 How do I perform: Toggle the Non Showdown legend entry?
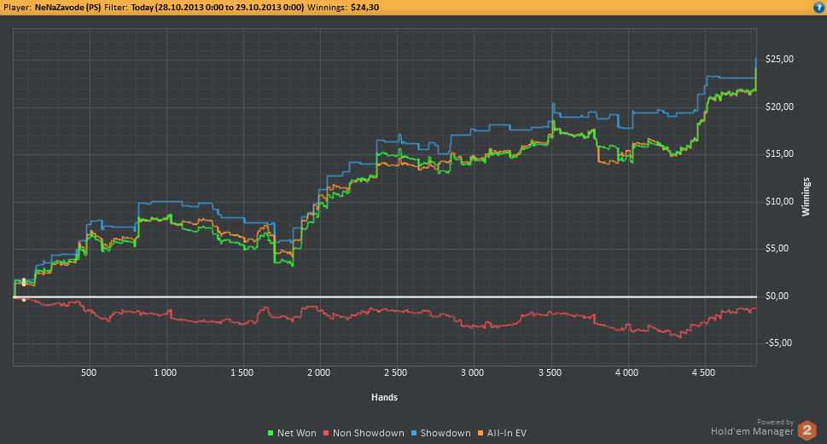364,433
